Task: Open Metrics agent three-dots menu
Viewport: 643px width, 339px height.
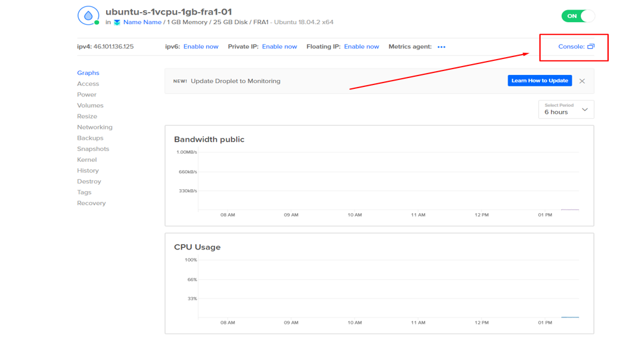Action: tap(441, 47)
